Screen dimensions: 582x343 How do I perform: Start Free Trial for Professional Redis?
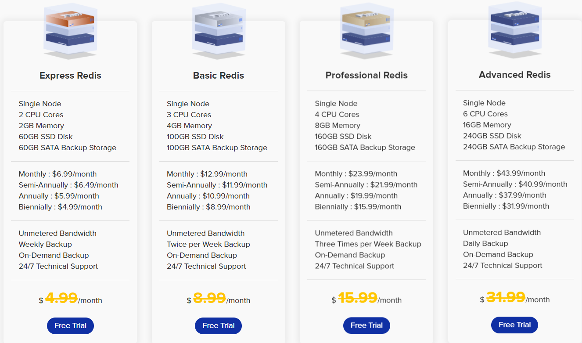[366, 325]
